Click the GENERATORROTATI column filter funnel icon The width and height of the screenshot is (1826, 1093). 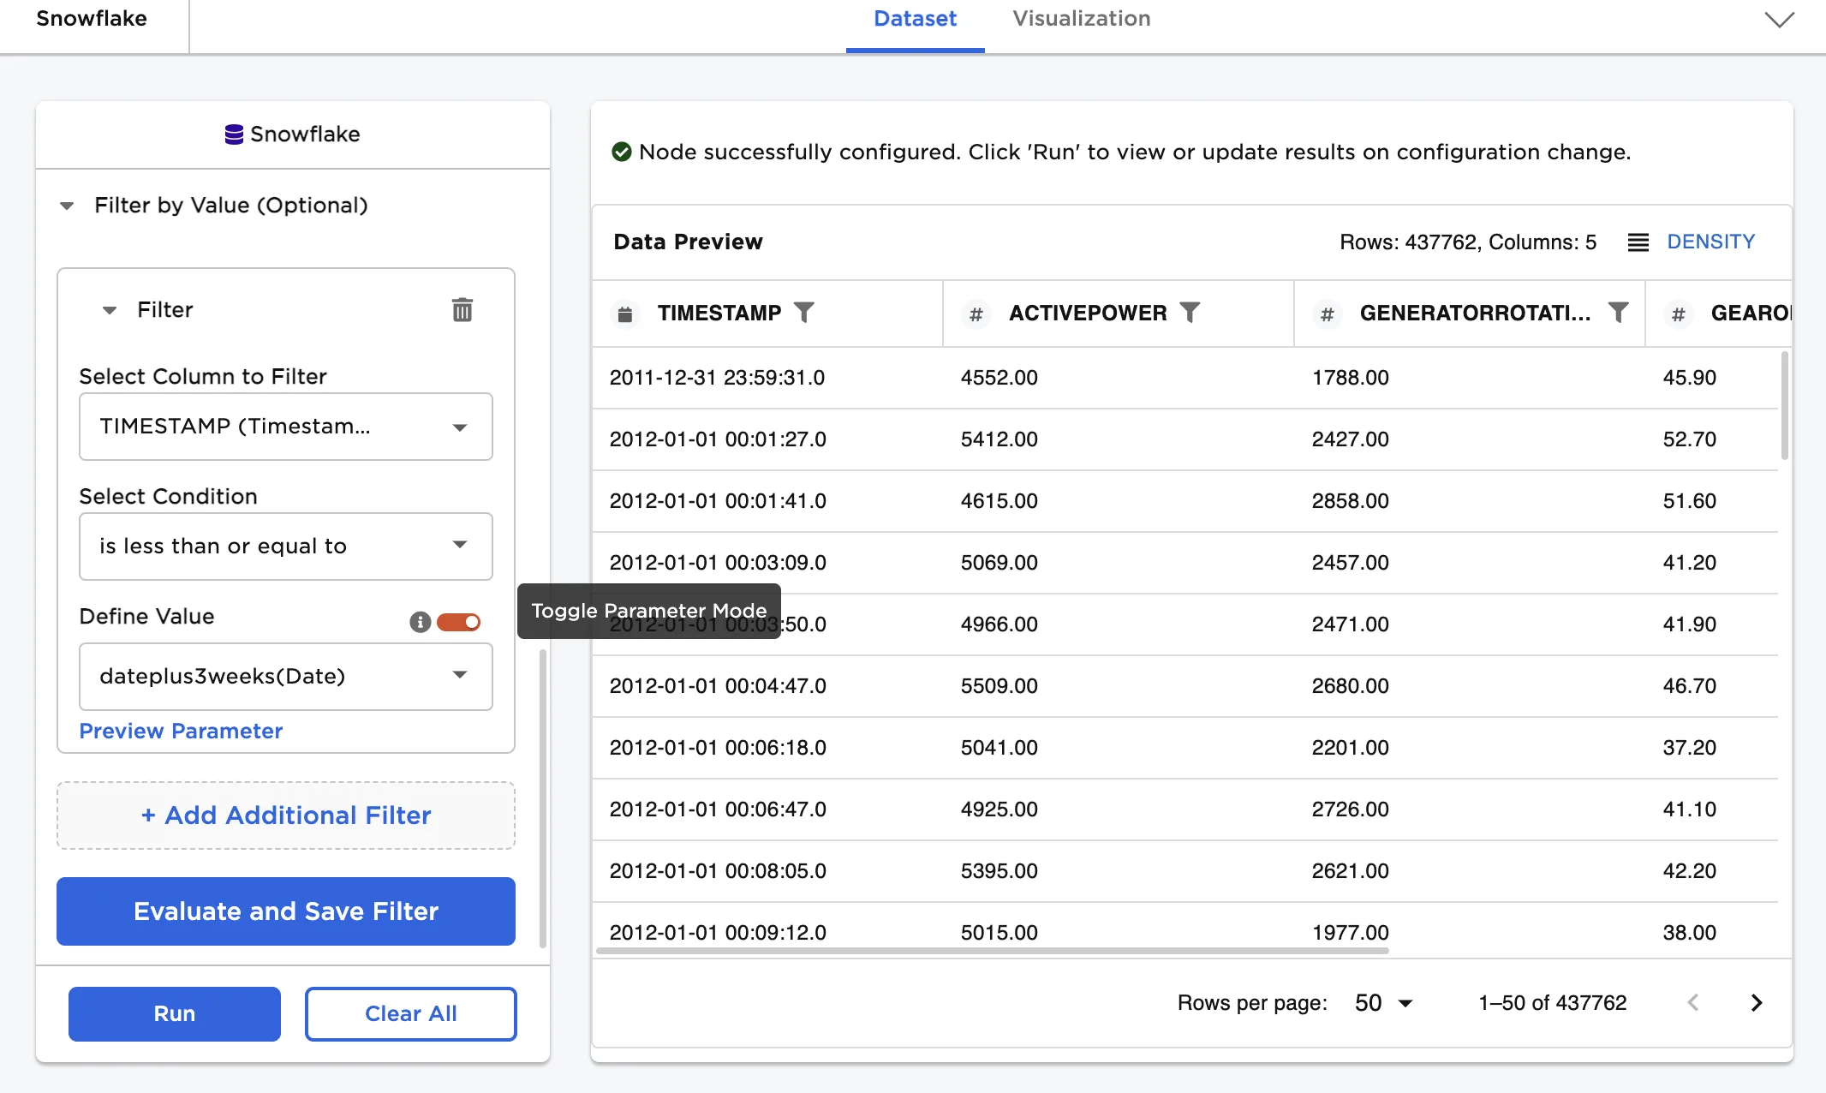click(x=1618, y=313)
